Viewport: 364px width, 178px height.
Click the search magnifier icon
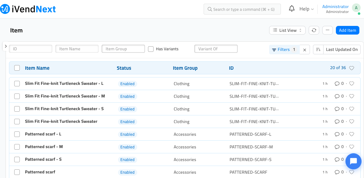pyautogui.click(x=210, y=9)
